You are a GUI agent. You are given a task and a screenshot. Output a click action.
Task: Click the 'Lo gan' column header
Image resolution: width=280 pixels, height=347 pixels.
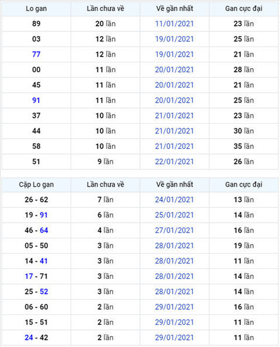tap(36, 9)
